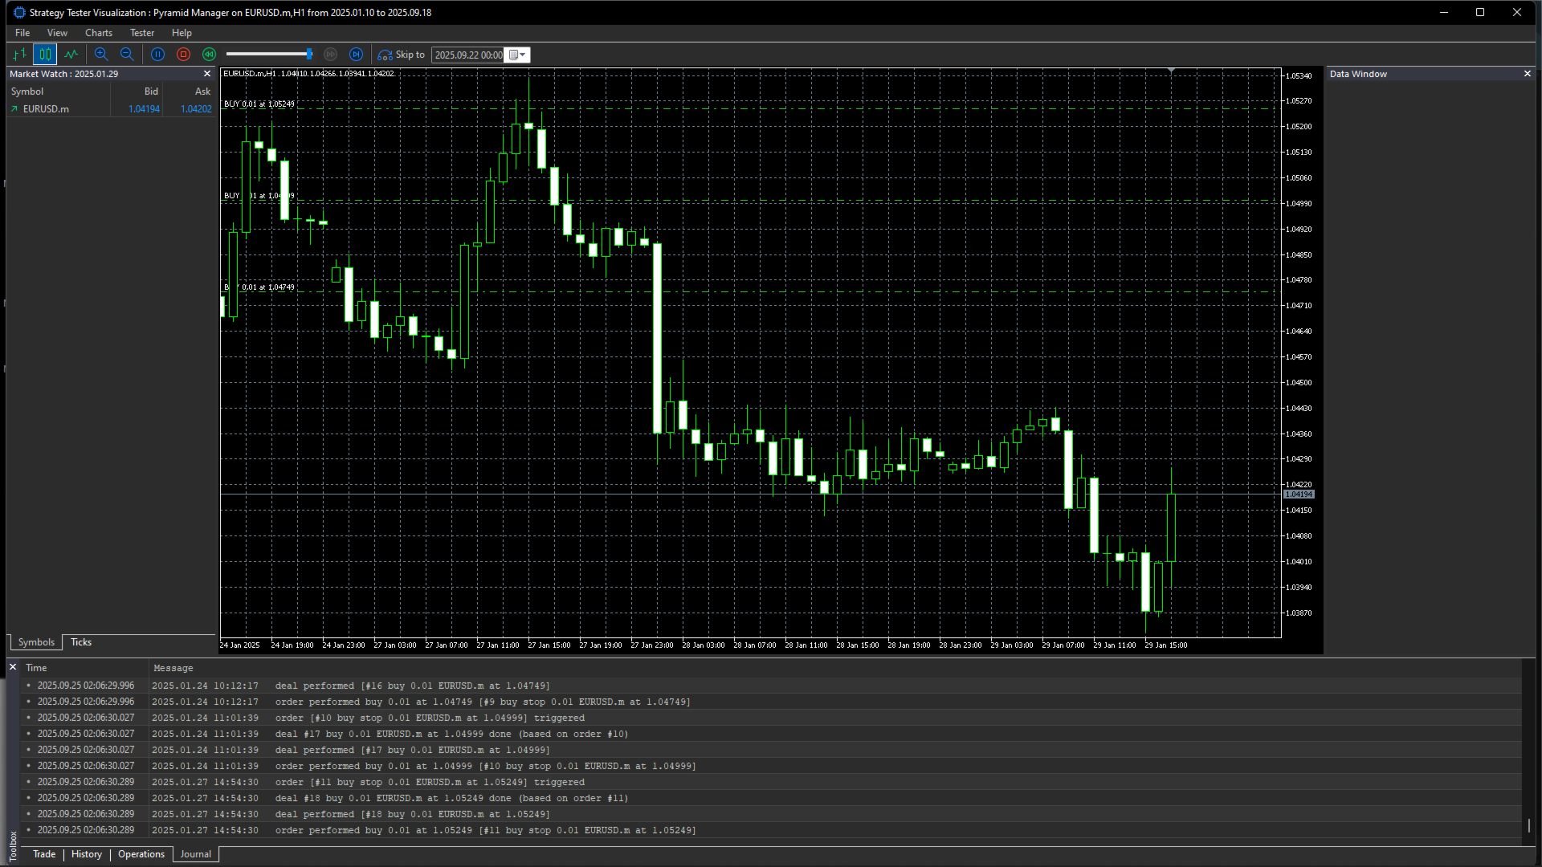Image resolution: width=1542 pixels, height=867 pixels.
Task: Click the BUY 0.01 at 1.05249 order label
Action: [x=259, y=104]
